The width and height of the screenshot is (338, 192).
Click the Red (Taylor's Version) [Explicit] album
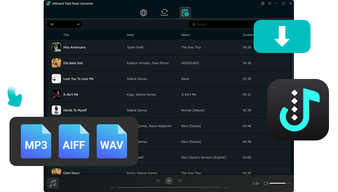click(204, 157)
